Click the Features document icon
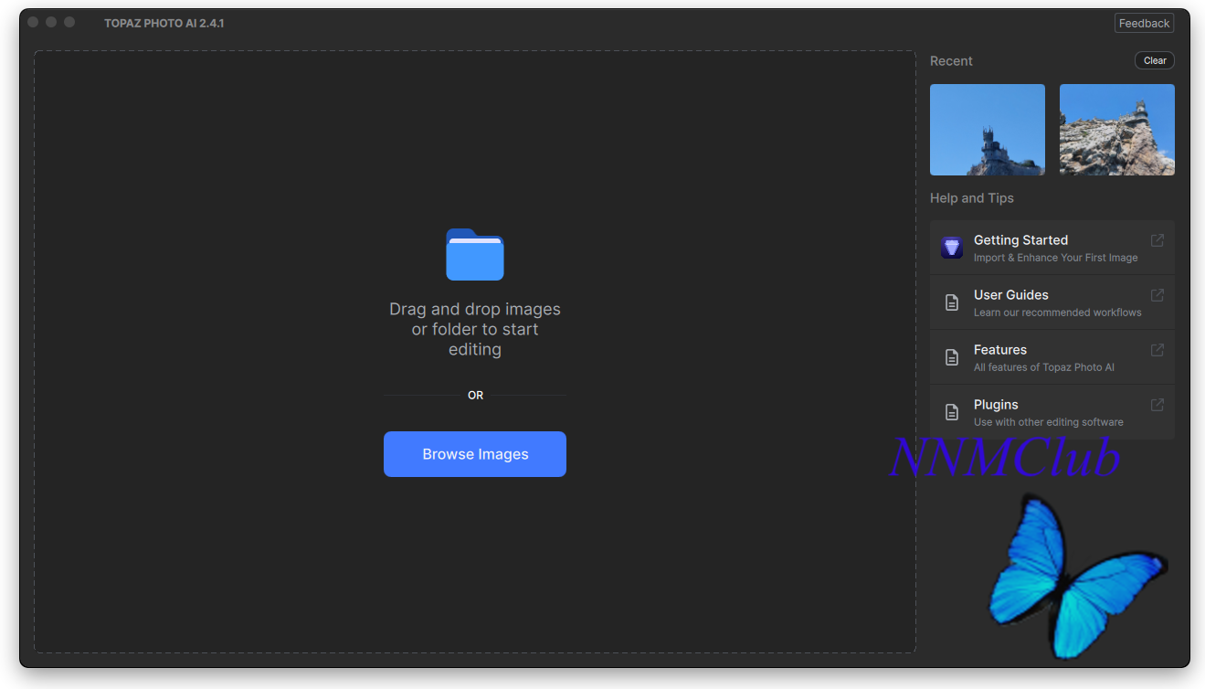The image size is (1205, 689). click(x=952, y=357)
